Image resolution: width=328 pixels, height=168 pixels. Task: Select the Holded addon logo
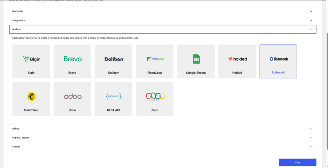238,59
